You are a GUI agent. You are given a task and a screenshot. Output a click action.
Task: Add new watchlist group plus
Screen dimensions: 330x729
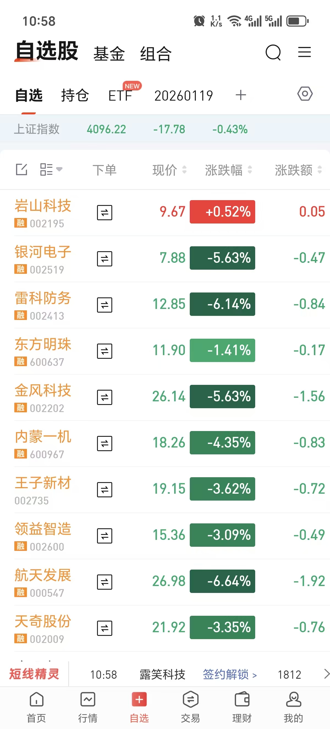click(x=241, y=95)
